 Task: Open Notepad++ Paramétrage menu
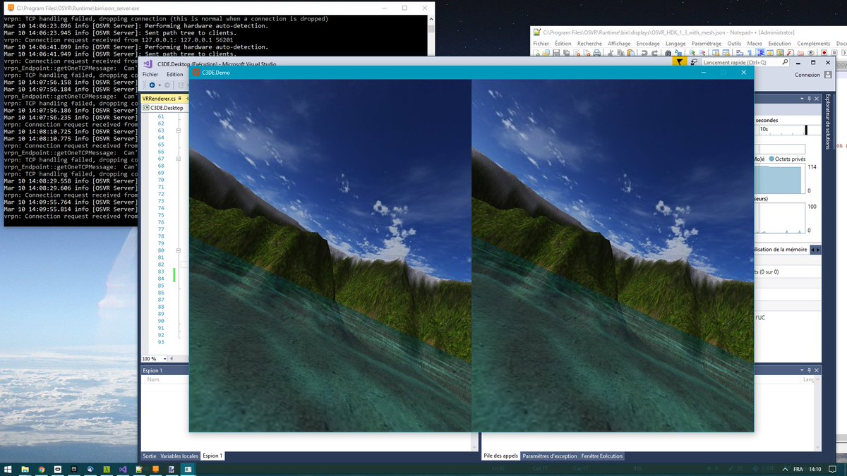click(707, 44)
